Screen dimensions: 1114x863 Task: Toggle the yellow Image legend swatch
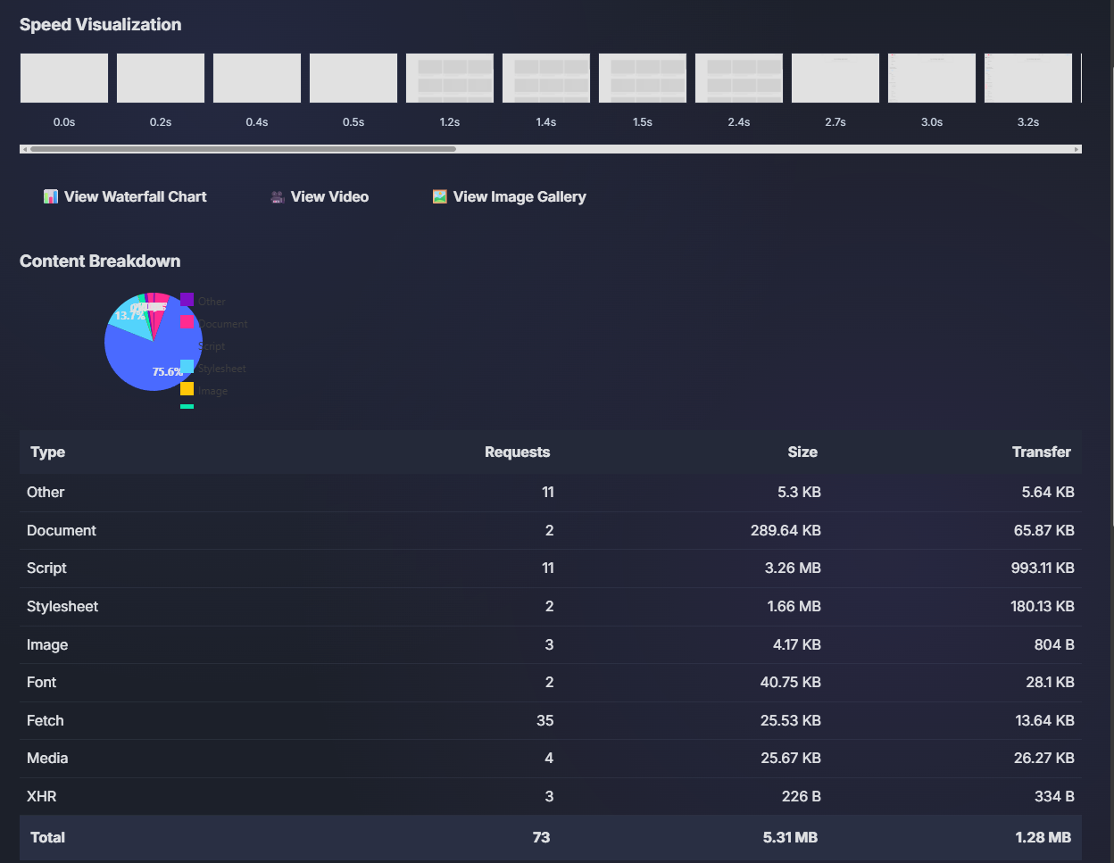[x=187, y=389]
